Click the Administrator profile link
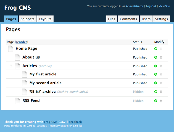174x132 pixels. [x=135, y=6]
